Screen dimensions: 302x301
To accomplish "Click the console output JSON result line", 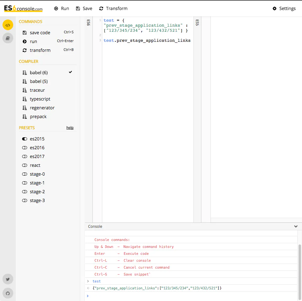I will coord(157,288).
